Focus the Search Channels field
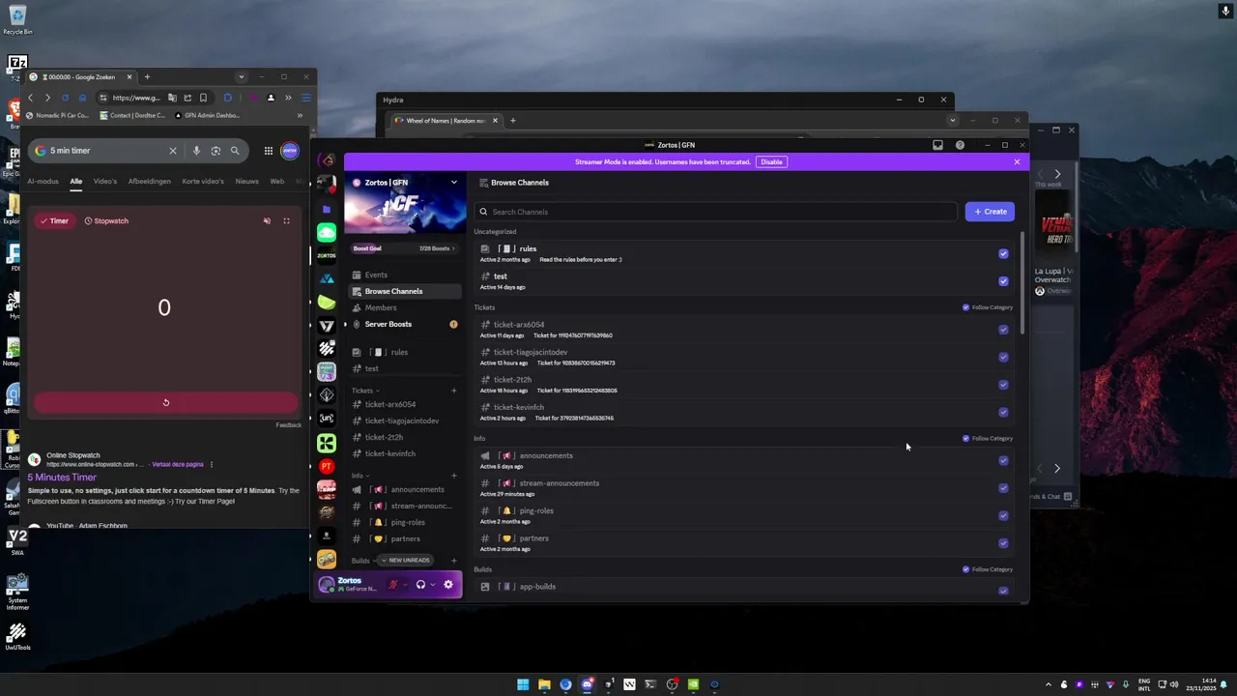Image resolution: width=1237 pixels, height=696 pixels. tap(716, 212)
